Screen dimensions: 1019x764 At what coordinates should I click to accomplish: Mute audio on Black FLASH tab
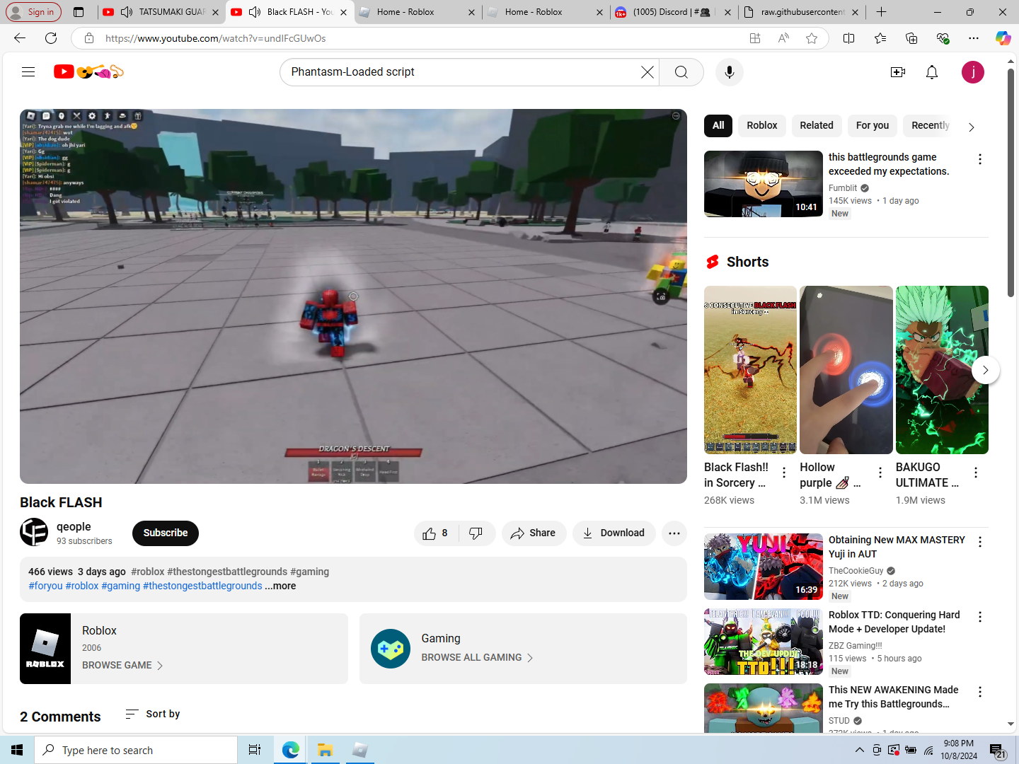(255, 12)
